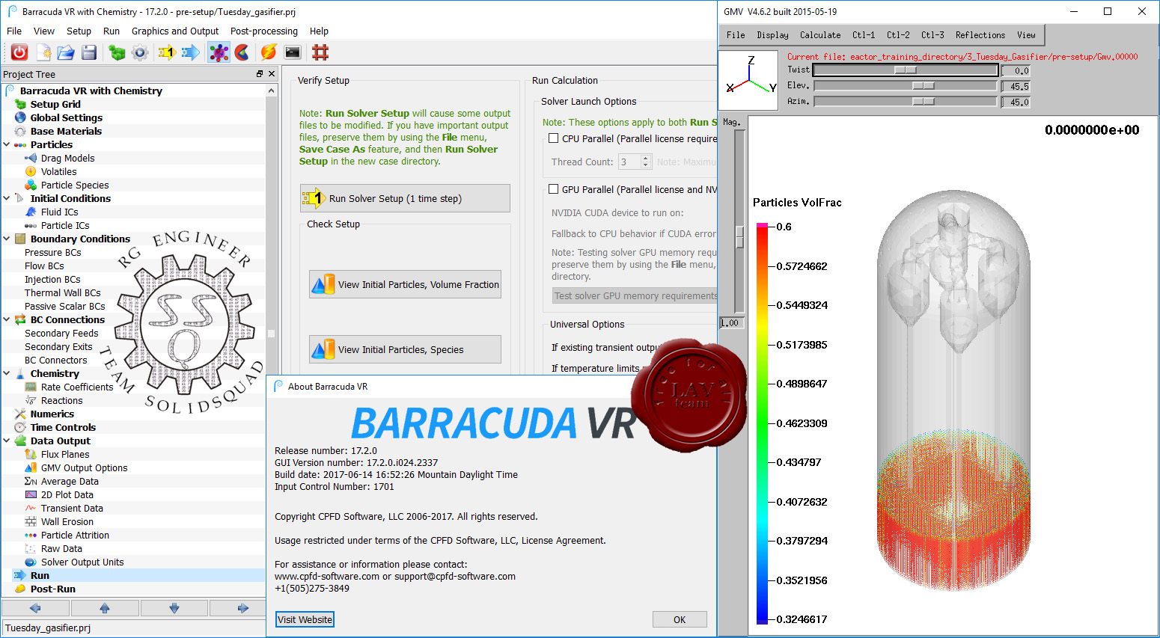Open the Post-processing menu
This screenshot has width=1160, height=638.
(264, 31)
